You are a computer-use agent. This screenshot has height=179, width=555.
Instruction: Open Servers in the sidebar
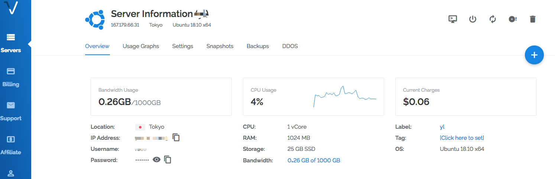tap(11, 43)
